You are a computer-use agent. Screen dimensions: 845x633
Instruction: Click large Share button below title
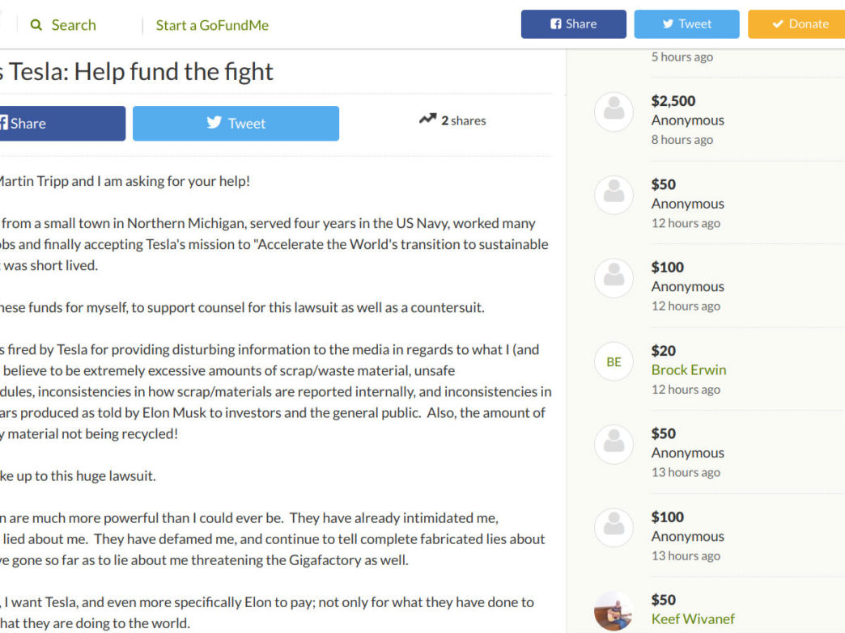pos(62,123)
